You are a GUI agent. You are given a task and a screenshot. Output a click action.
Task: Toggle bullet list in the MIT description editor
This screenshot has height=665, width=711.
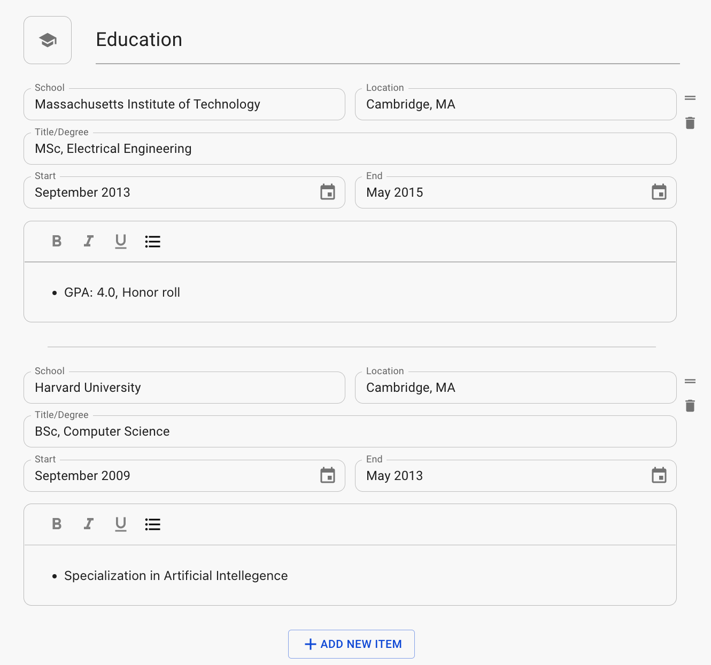point(153,242)
